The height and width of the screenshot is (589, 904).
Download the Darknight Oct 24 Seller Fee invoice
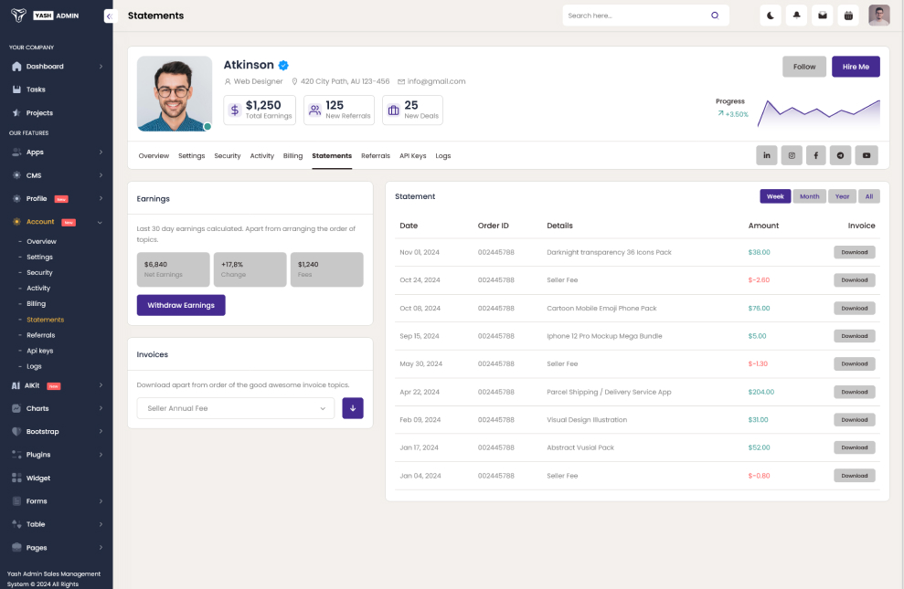[x=855, y=279]
